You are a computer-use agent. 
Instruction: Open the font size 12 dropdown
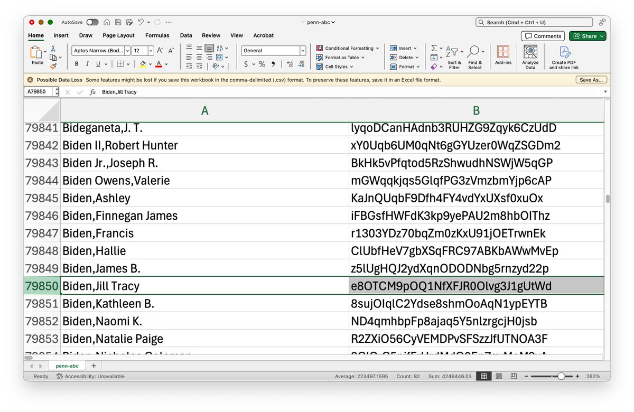151,51
